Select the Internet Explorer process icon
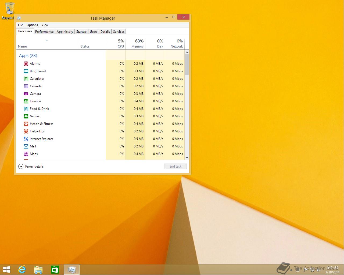Screen dimensions: 344x275 click(26, 139)
